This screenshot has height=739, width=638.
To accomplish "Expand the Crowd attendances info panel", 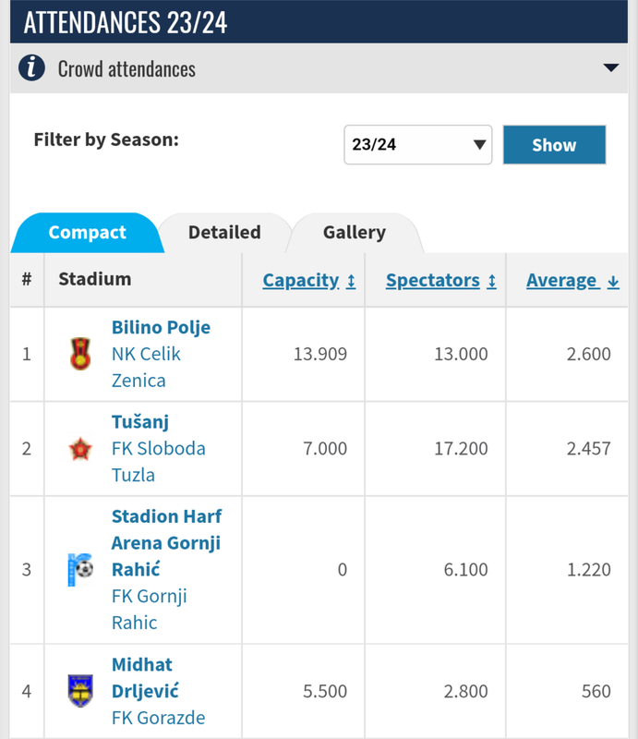I will pos(611,67).
